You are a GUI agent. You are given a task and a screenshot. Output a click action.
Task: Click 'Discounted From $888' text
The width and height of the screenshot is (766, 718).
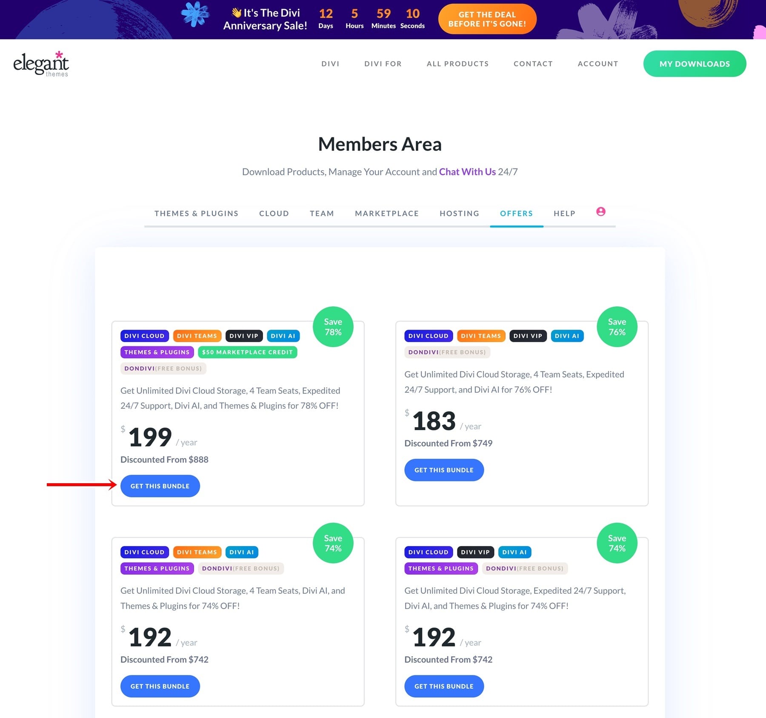click(164, 459)
